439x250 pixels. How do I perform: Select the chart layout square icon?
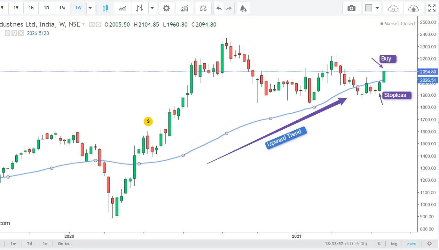coord(369,8)
